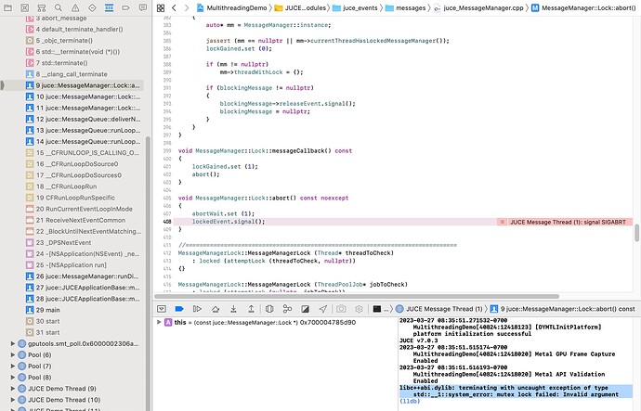Expand gputools.smt_poll thread

[13, 343]
